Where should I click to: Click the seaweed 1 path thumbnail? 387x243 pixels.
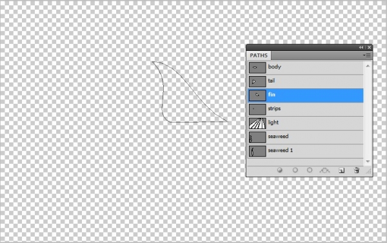pos(257,151)
